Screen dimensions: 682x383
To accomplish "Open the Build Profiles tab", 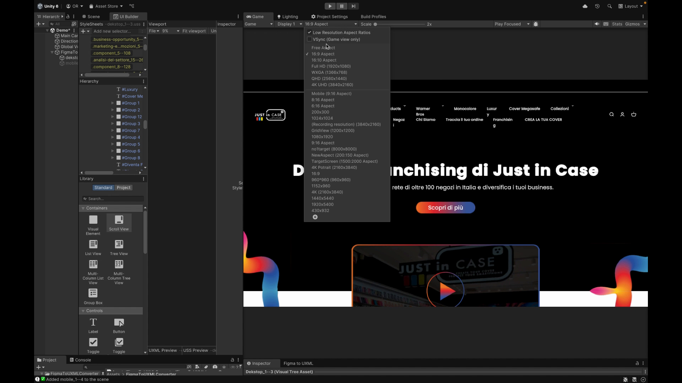I will [x=373, y=17].
